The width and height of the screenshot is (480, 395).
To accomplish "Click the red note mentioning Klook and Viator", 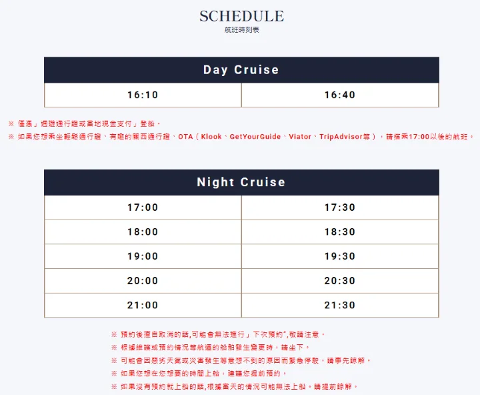I will (241, 137).
